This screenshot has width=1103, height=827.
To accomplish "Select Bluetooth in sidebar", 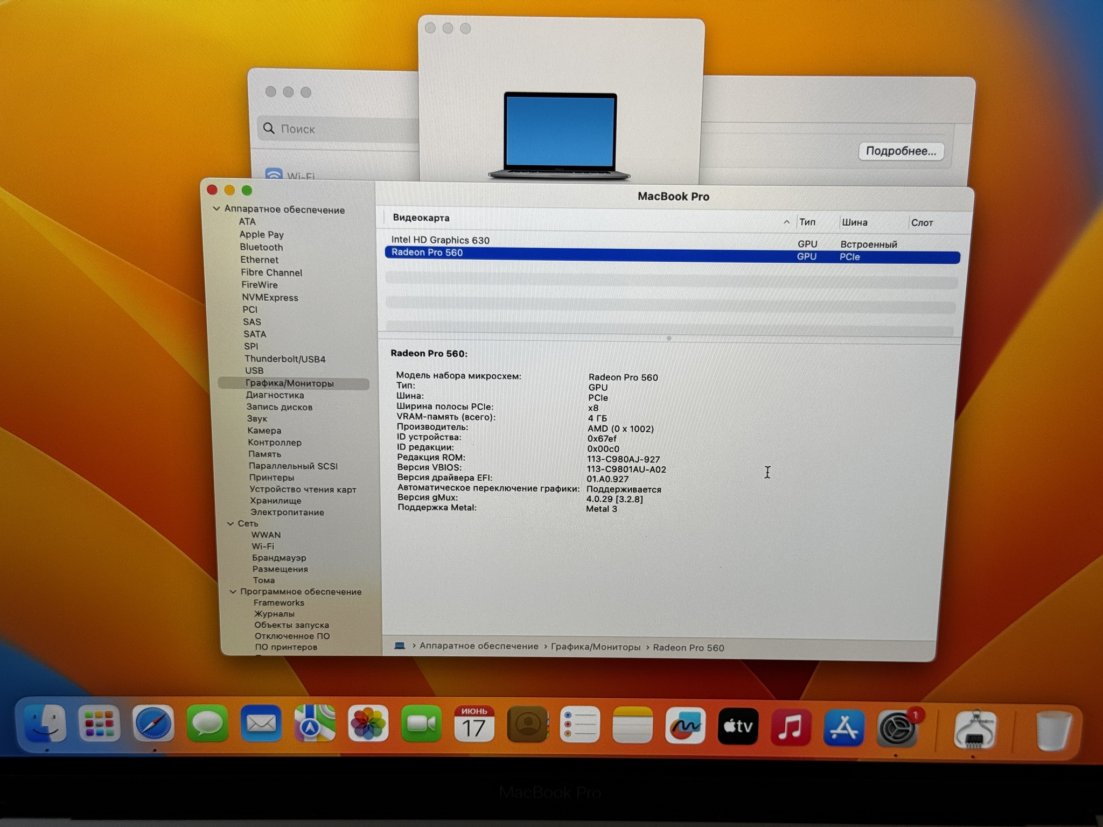I will 261,247.
